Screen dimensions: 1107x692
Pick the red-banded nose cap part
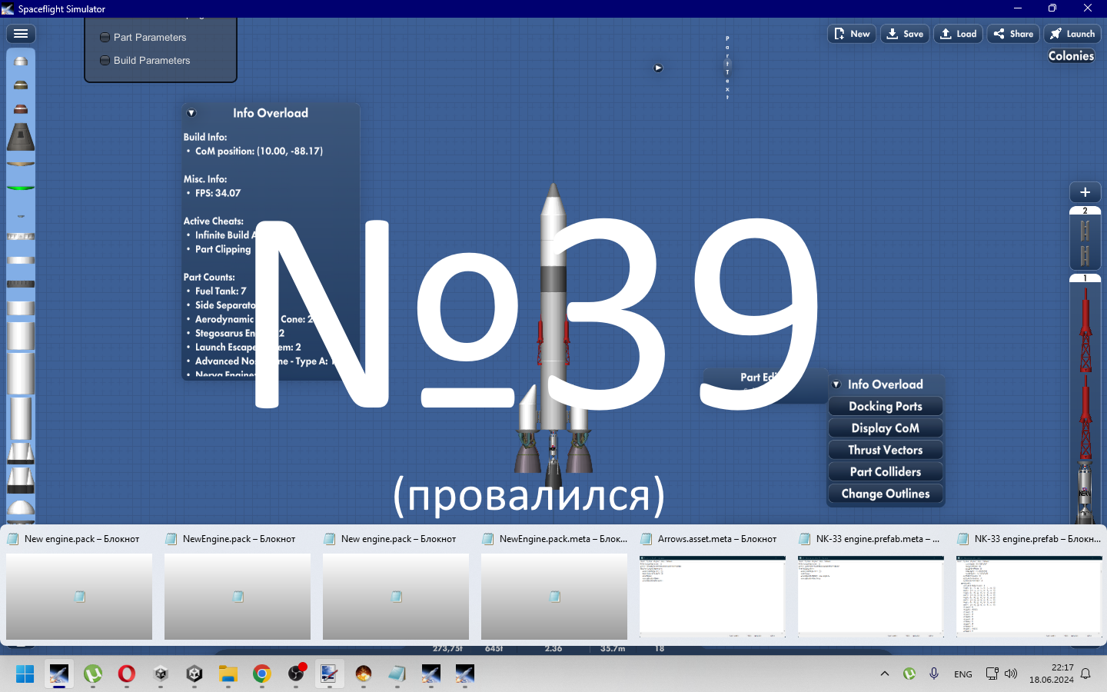(21, 109)
